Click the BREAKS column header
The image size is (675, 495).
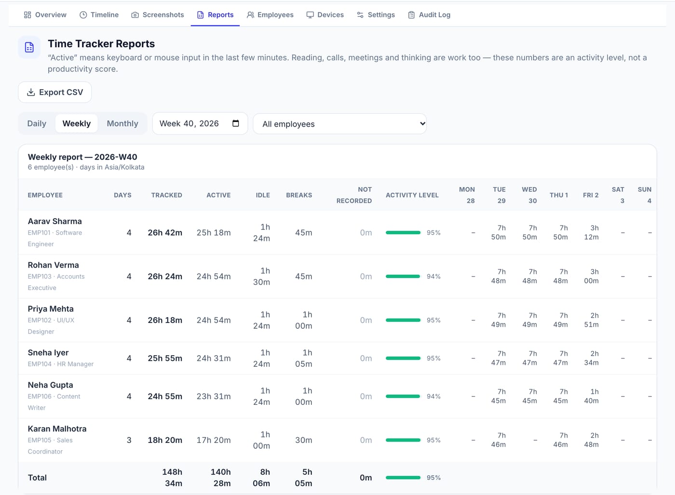coord(299,195)
